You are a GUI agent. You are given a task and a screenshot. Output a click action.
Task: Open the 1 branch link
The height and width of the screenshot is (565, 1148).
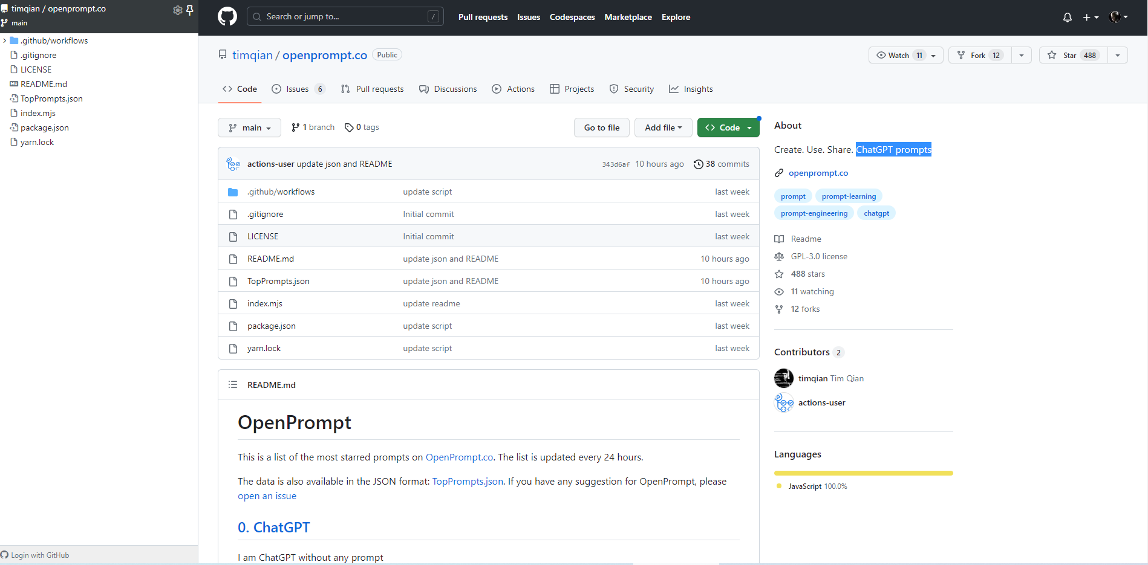pyautogui.click(x=313, y=127)
